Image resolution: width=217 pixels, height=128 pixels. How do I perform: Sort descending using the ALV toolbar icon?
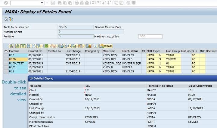pyautogui.click(x=23, y=46)
